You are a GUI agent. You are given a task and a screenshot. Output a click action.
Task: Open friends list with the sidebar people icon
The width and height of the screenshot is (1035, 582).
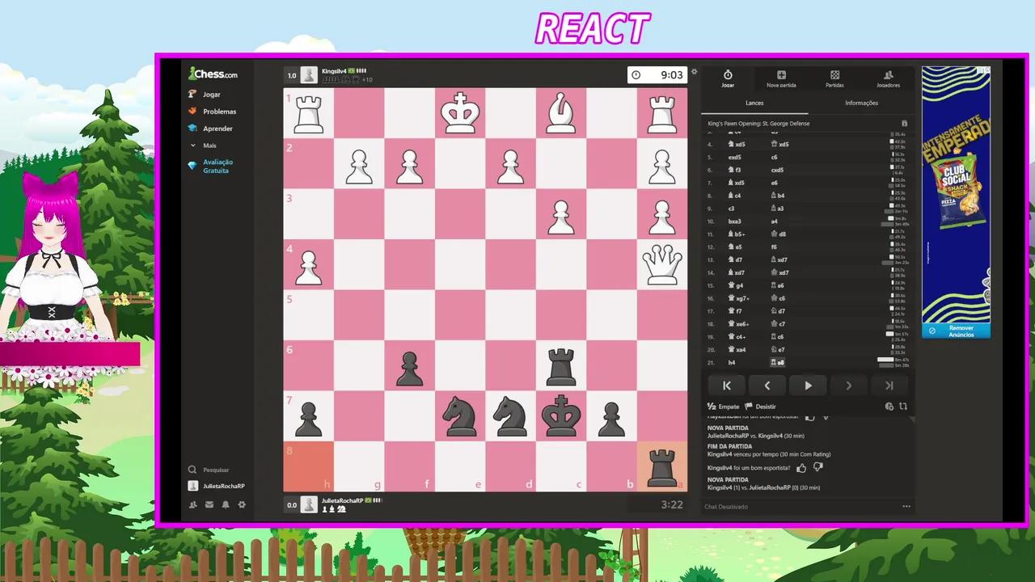click(192, 504)
